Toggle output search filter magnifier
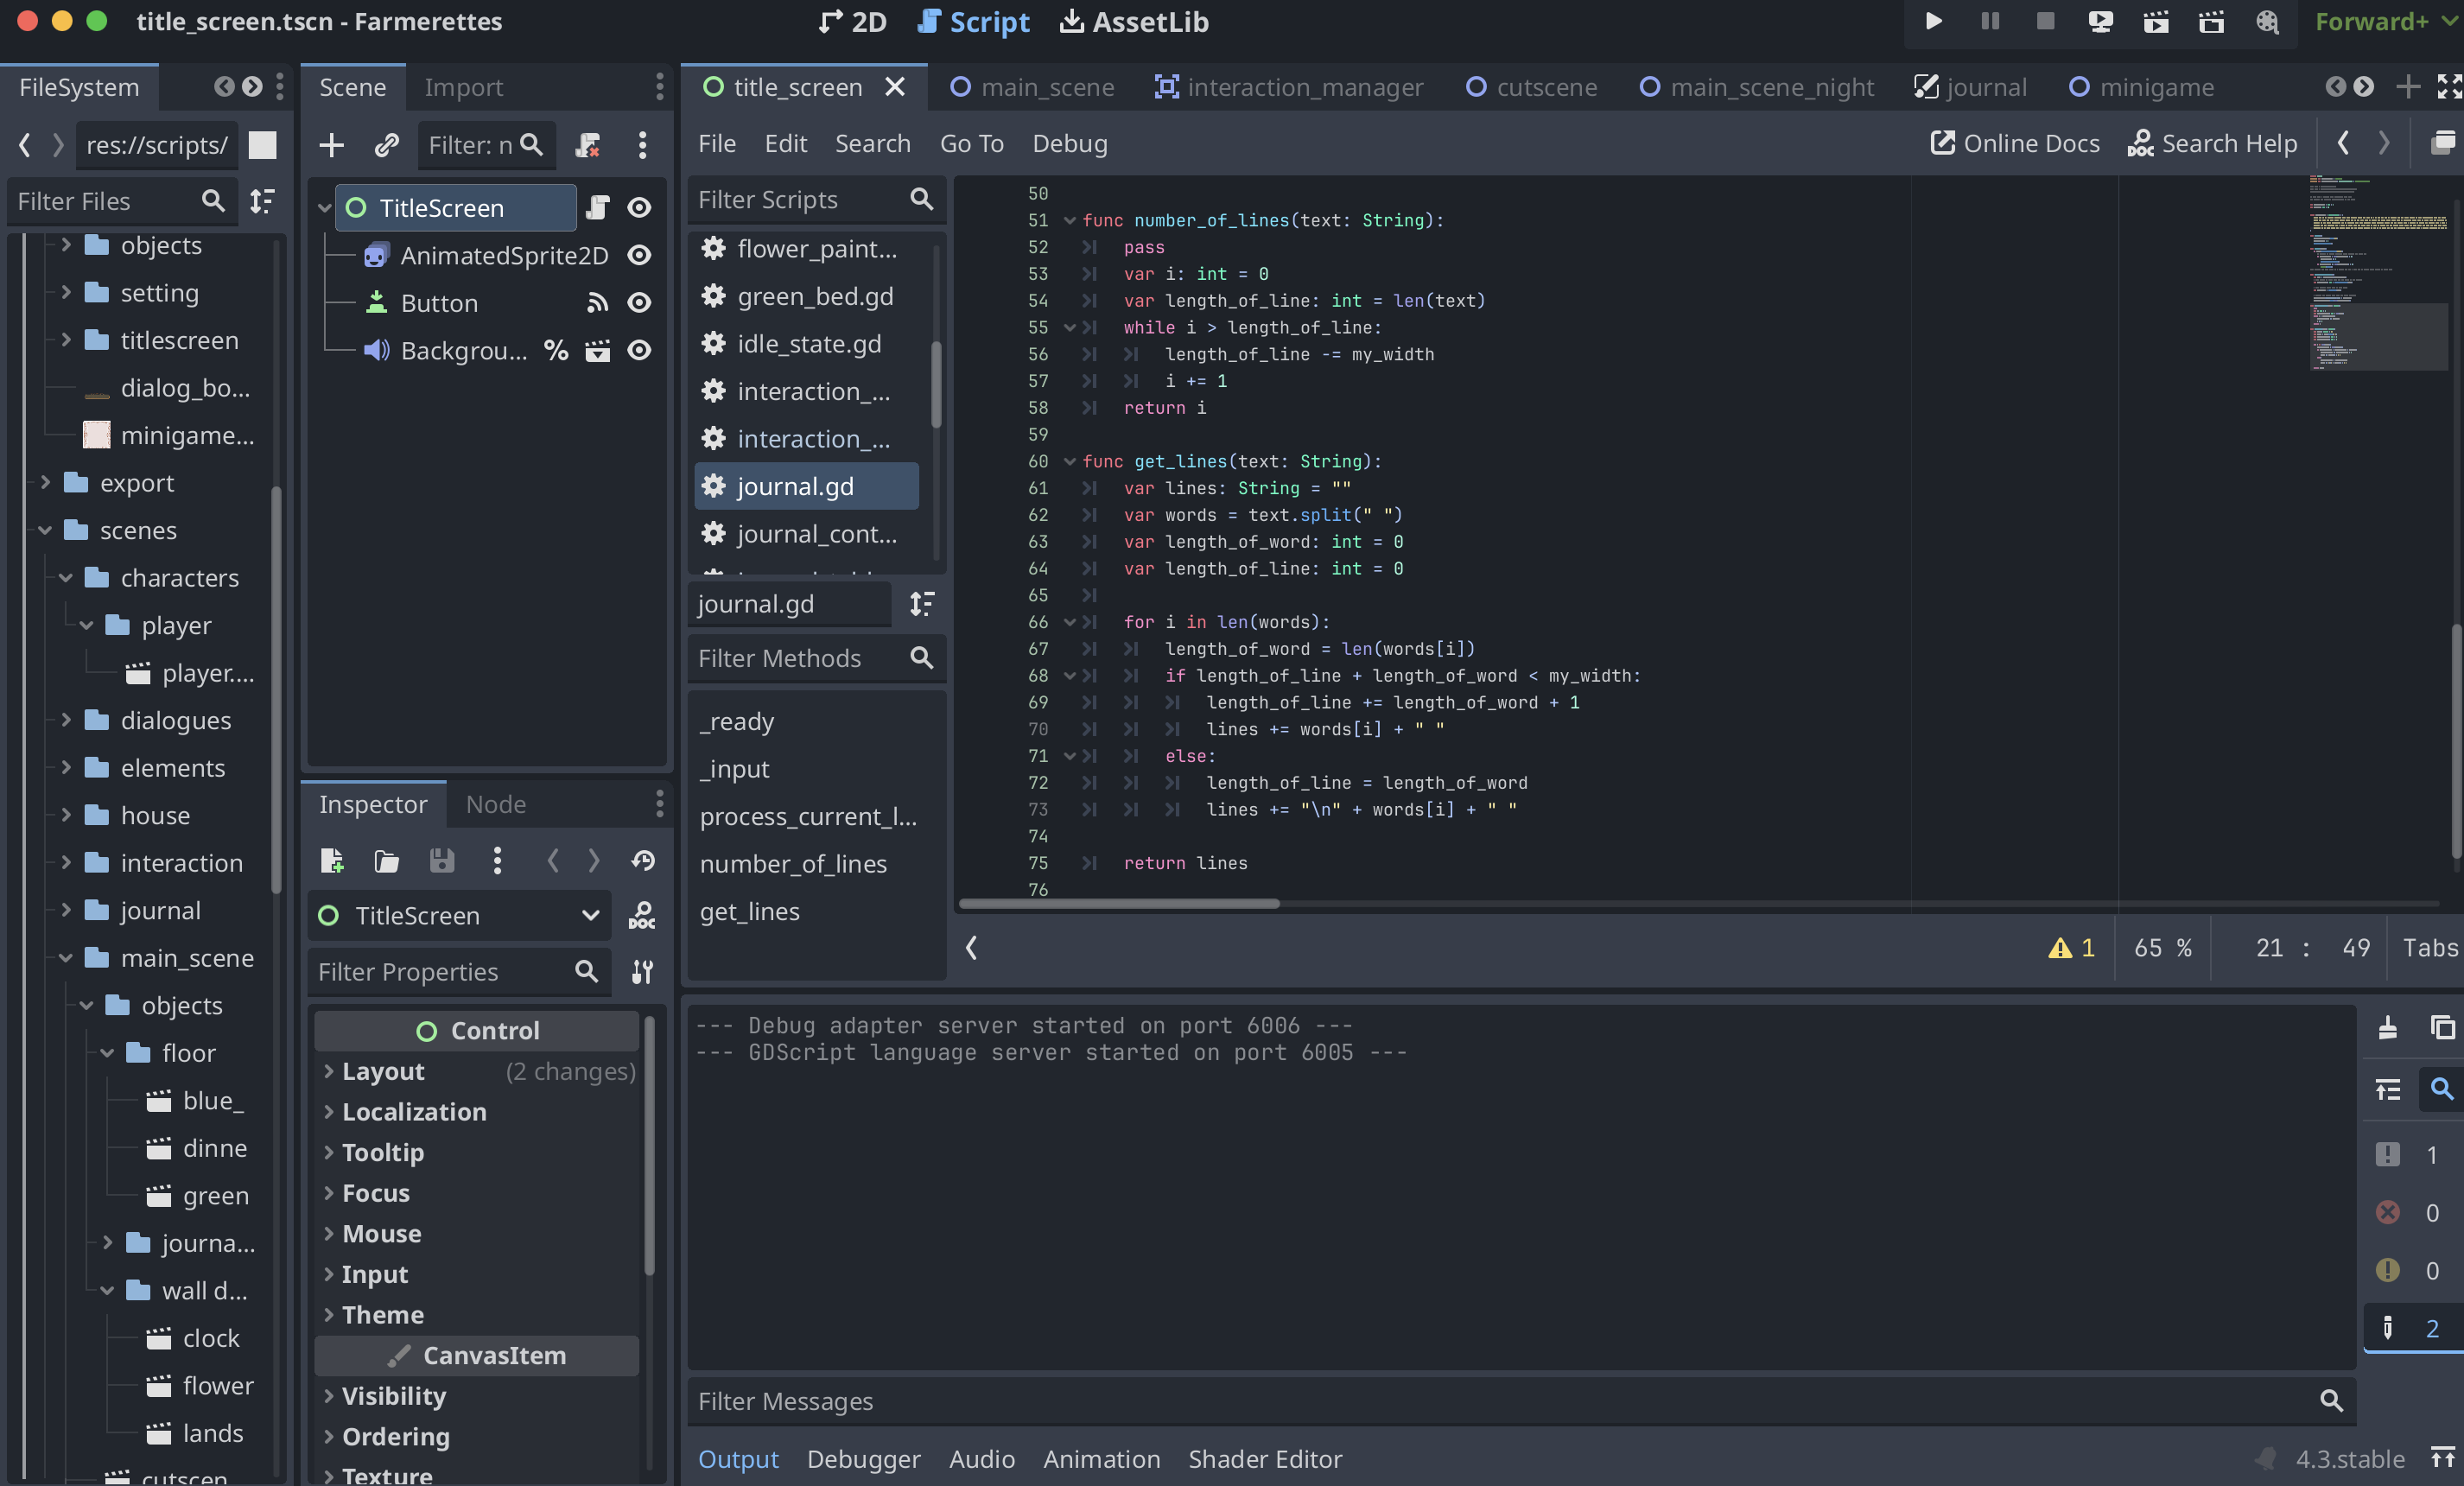The width and height of the screenshot is (2464, 1486). [2441, 1089]
